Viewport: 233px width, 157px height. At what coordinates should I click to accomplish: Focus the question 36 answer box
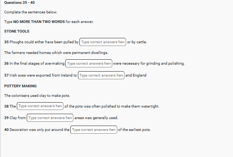click(x=89, y=64)
